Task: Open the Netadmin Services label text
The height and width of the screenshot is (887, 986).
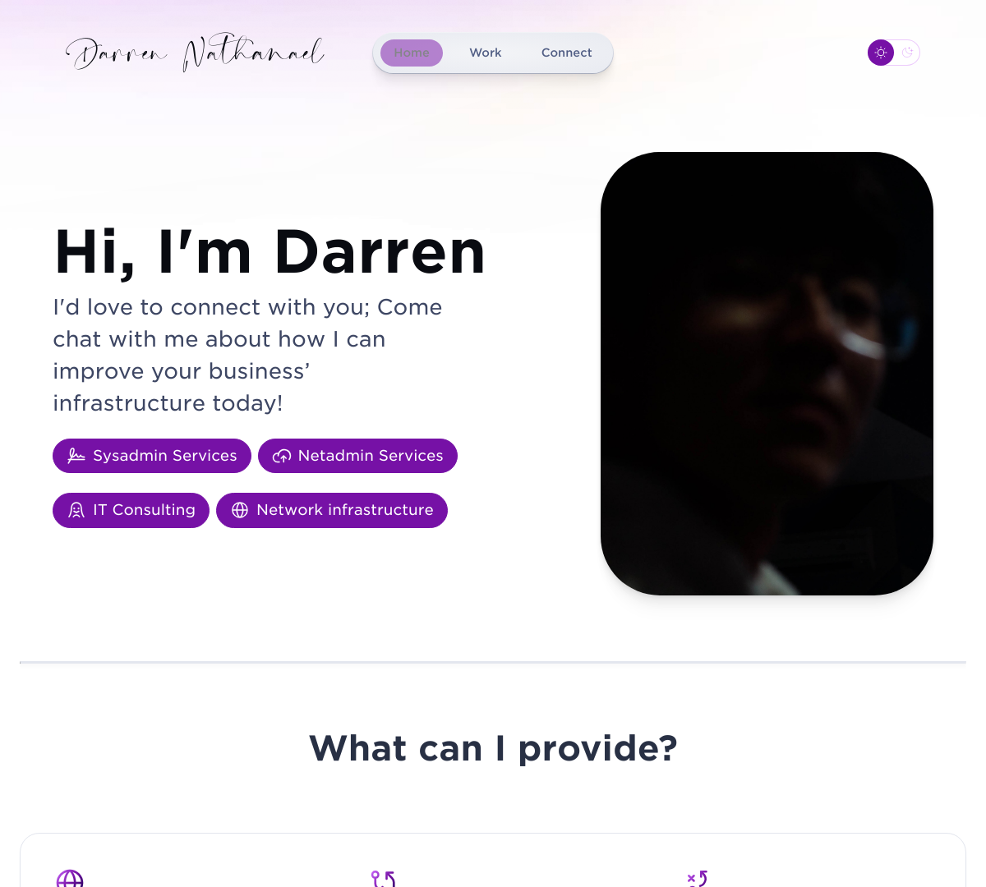Action: 371,456
